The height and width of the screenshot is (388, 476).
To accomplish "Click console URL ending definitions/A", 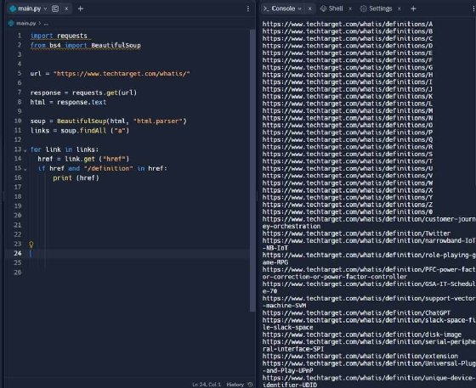I will 348,24.
